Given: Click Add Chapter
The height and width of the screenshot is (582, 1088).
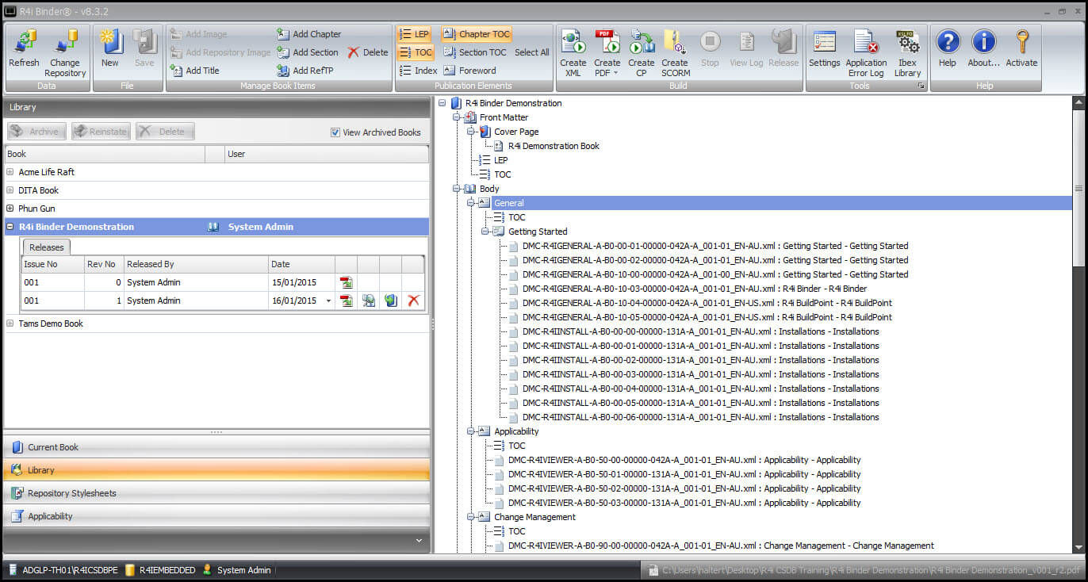Looking at the screenshot, I should [x=308, y=34].
